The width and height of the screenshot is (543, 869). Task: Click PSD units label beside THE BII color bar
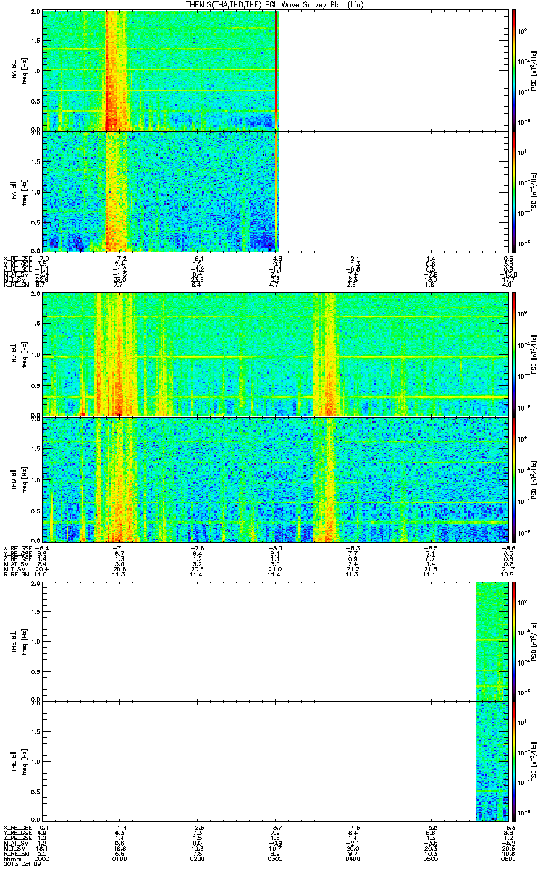tap(534, 760)
